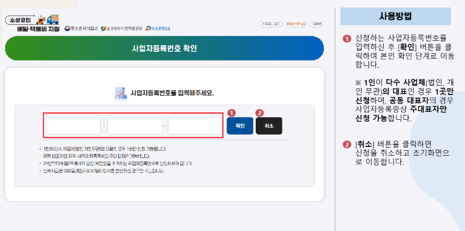This screenshot has width=465, height=231.
Task: Click the 사업자등록번호를 입력해주세요 heading
Action: coord(172,93)
